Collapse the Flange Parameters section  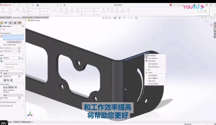tap(23, 33)
